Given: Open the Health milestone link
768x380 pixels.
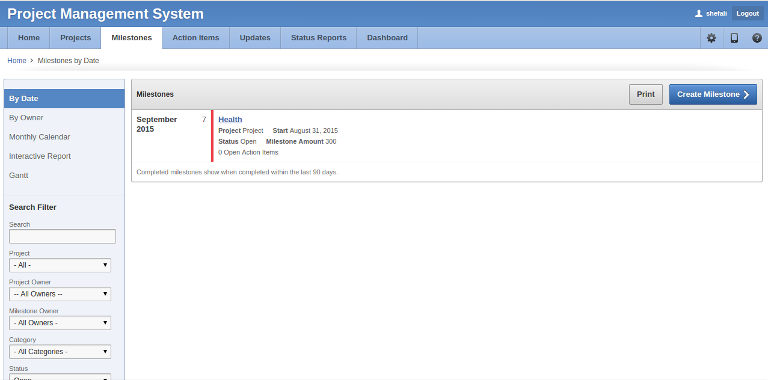Looking at the screenshot, I should [x=230, y=120].
